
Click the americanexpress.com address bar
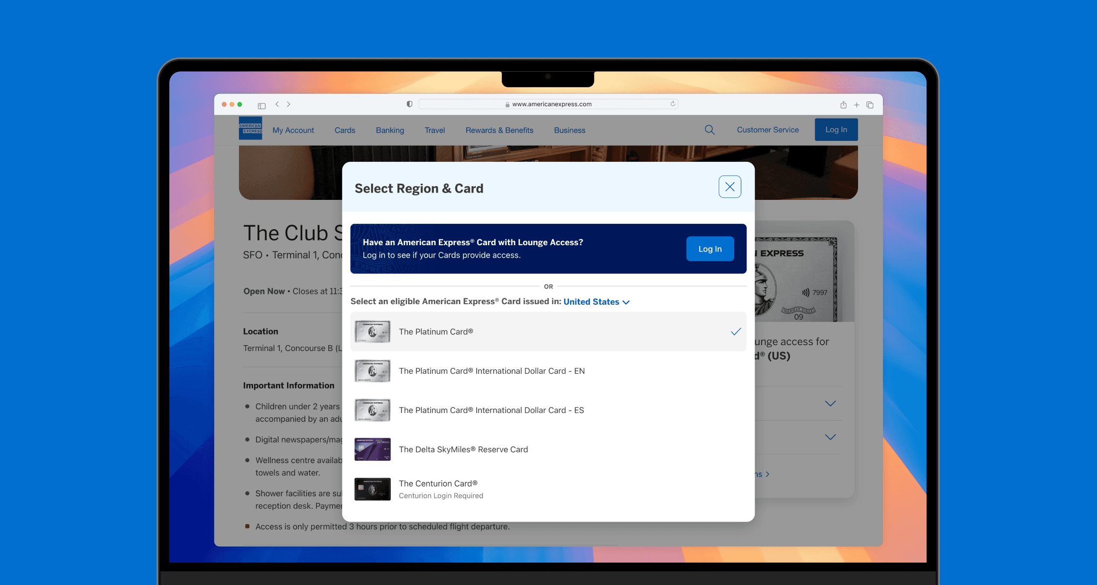[548, 104]
